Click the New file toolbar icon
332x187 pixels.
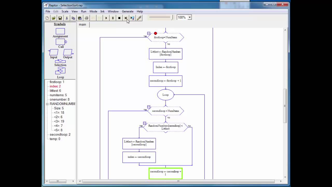pos(47,18)
